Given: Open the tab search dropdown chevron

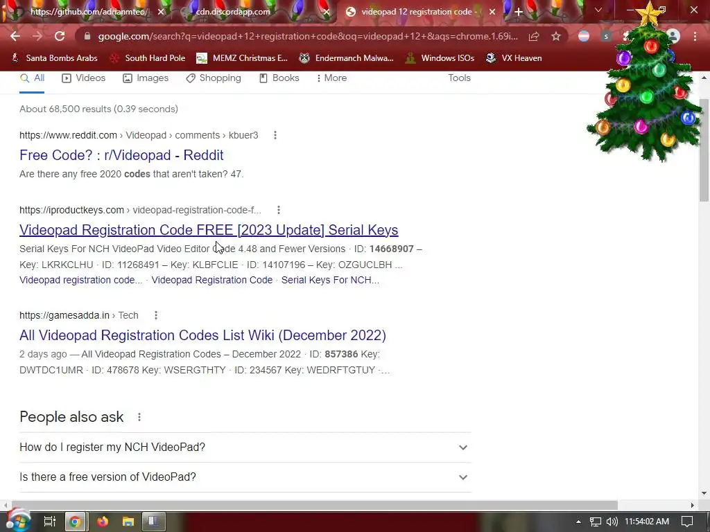Looking at the screenshot, I should point(598,10).
